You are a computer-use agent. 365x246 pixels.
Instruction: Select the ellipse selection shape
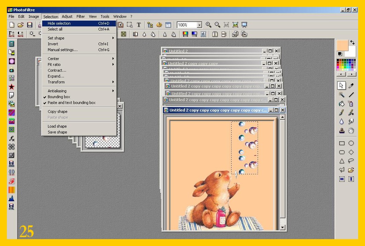click(351, 143)
